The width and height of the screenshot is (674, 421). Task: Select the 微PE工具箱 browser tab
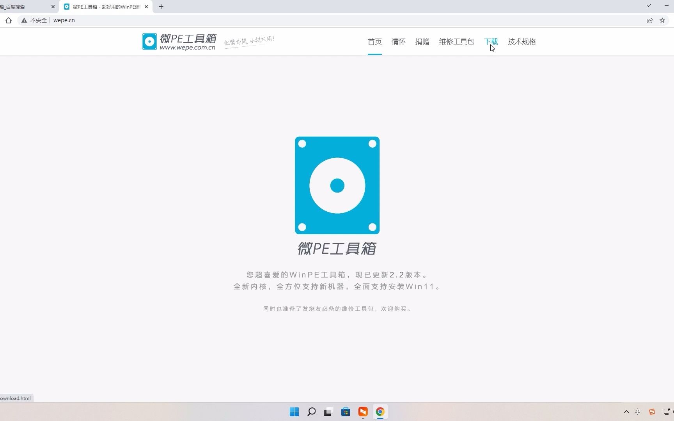click(106, 7)
